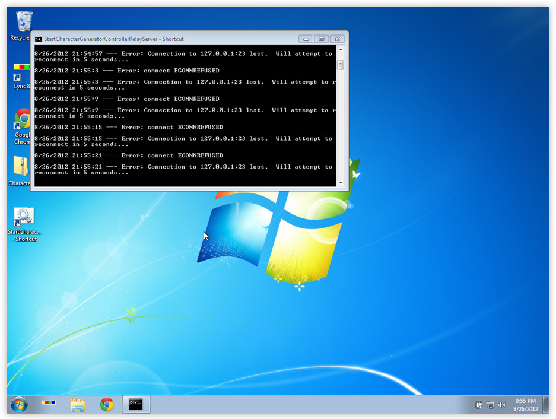Click the 21:55:15 connect ECONNREFUSED line
Image resolution: width=556 pixels, height=419 pixels.
[129, 127]
